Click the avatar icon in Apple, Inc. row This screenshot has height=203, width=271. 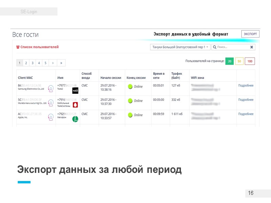tap(51, 117)
